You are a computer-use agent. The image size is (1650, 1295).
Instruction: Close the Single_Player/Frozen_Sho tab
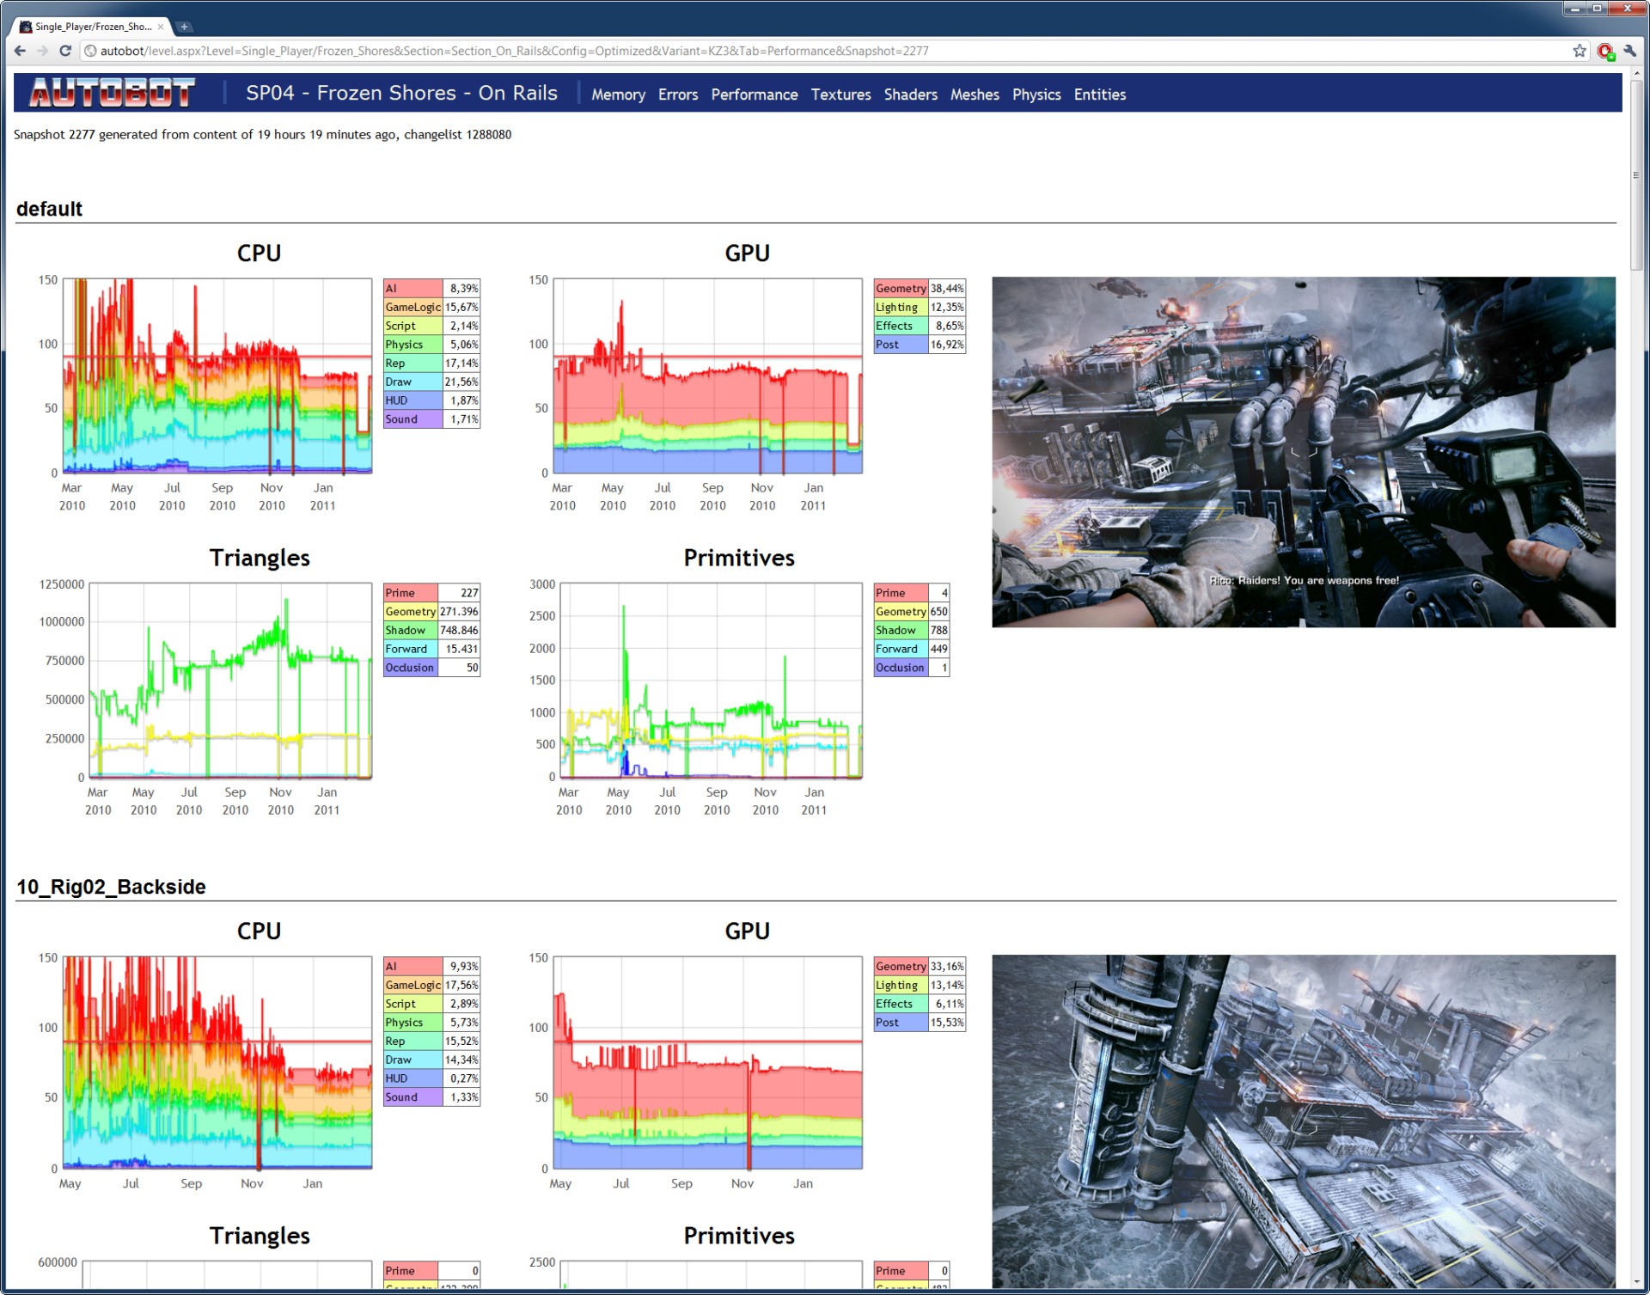coord(161,27)
